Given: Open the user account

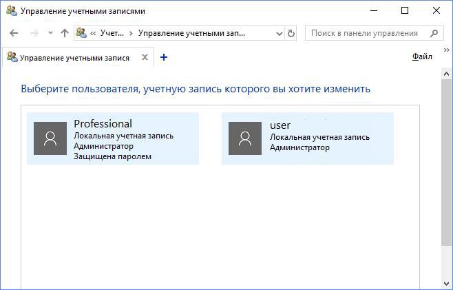Looking at the screenshot, I should 307,138.
